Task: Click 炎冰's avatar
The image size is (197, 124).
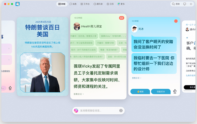Action: (134, 29)
